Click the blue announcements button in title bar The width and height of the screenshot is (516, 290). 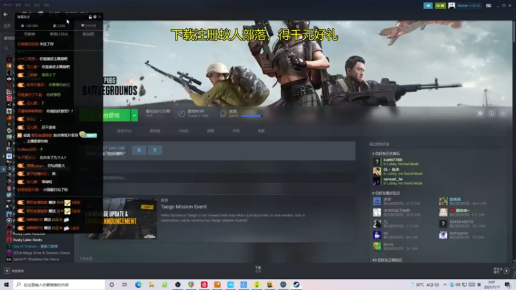(x=428, y=6)
